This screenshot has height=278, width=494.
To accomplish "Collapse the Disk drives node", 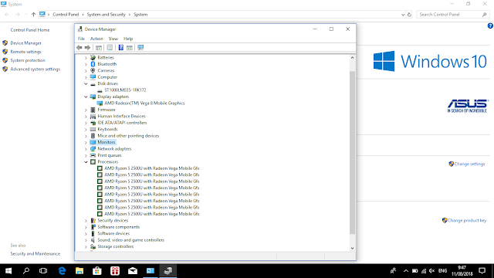I will coord(86,83).
